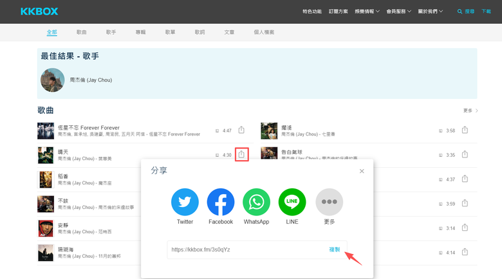Open song title 晴天
Image resolution: width=502 pixels, height=279 pixels.
coord(63,152)
